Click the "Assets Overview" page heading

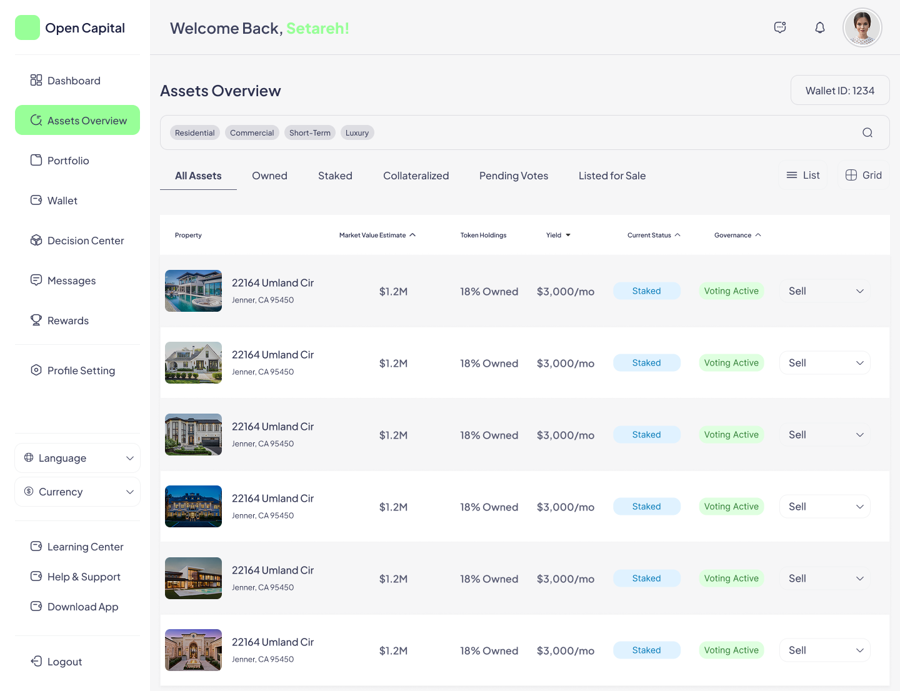point(221,91)
